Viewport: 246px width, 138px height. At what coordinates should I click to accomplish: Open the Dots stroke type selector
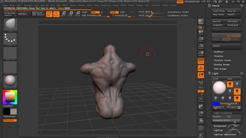(10, 39)
